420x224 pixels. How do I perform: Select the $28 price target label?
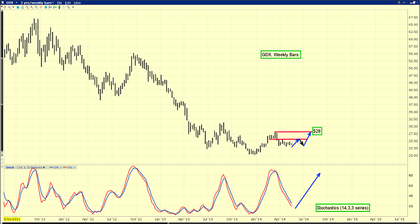[317, 130]
